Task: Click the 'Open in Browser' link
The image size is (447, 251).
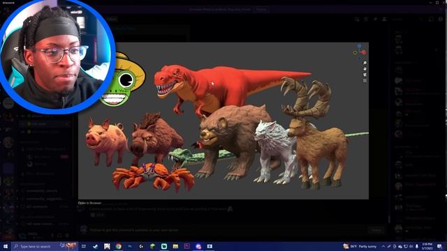Action: point(89,203)
